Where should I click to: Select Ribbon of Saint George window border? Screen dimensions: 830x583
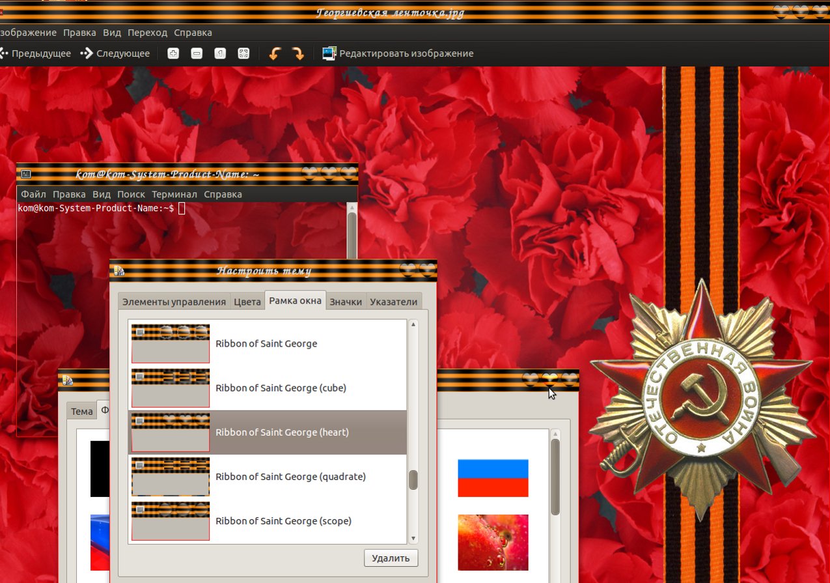pyautogui.click(x=268, y=343)
